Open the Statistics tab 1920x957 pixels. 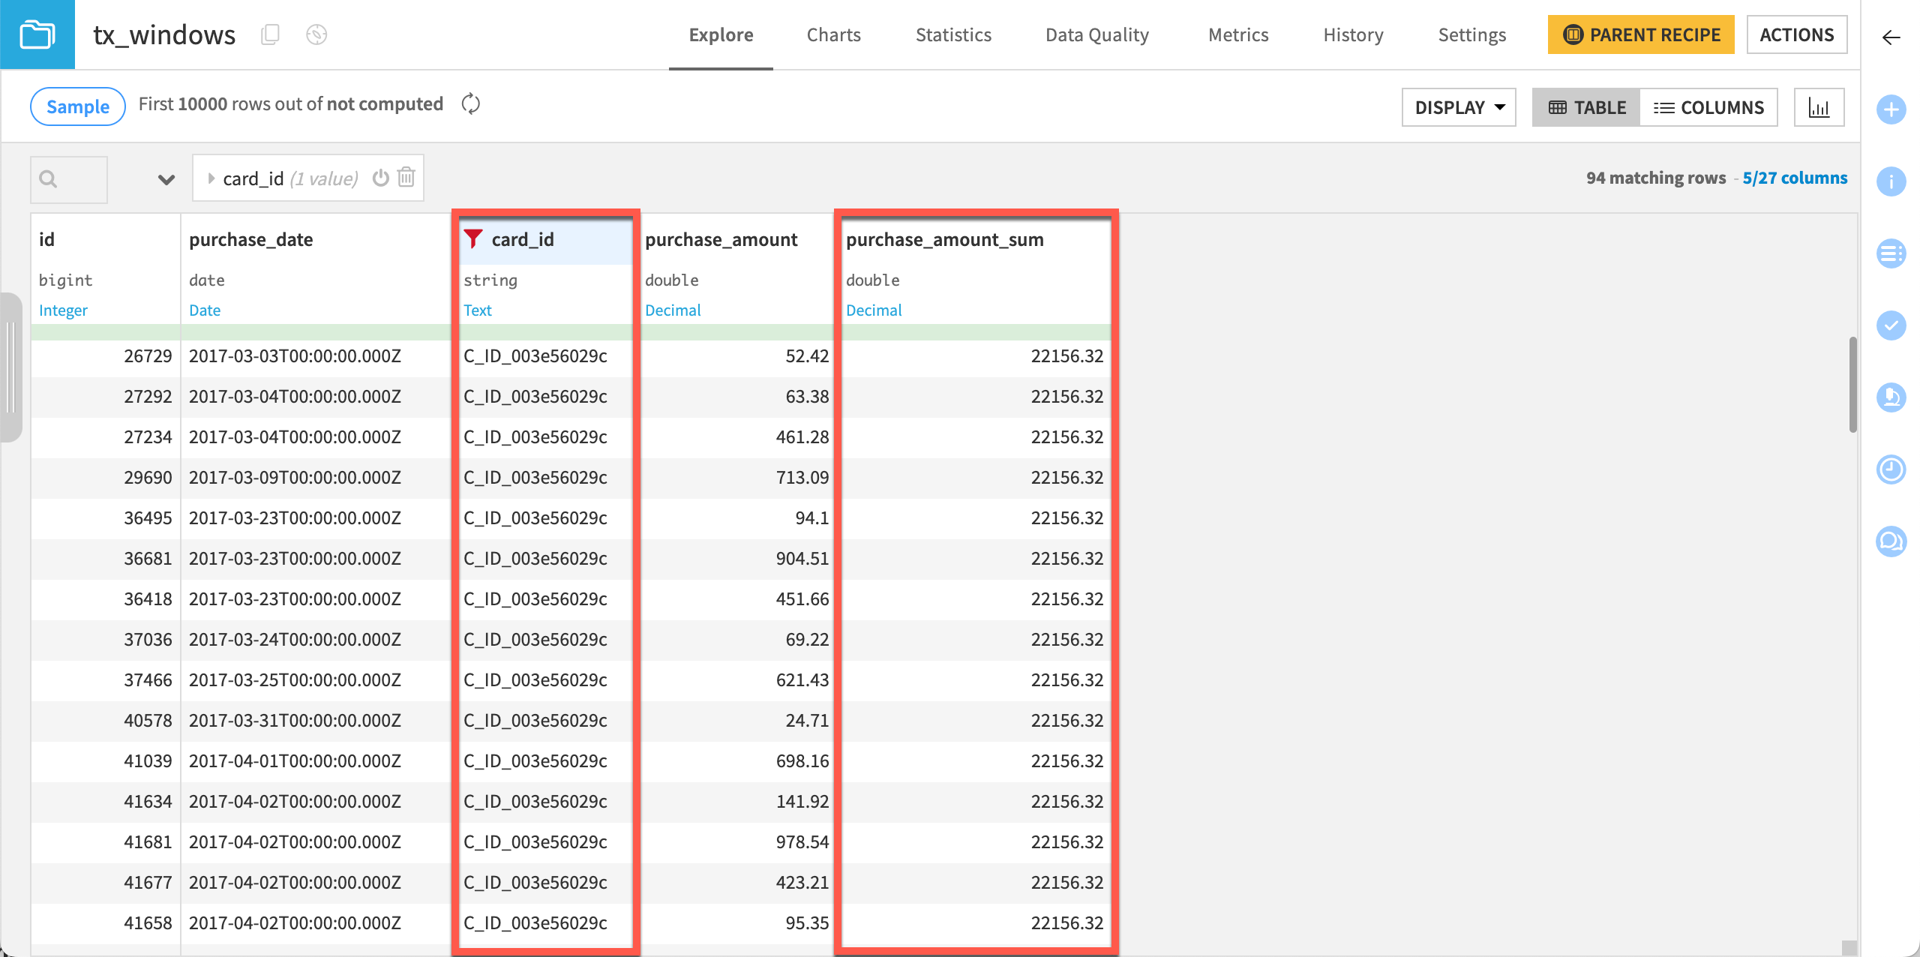tap(952, 34)
